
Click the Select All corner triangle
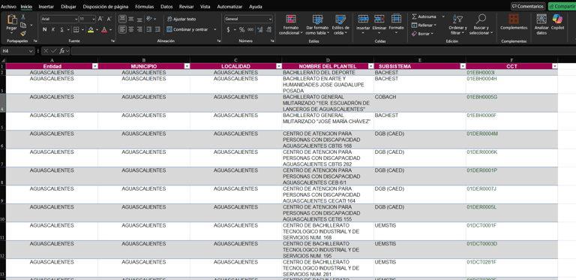3,60
